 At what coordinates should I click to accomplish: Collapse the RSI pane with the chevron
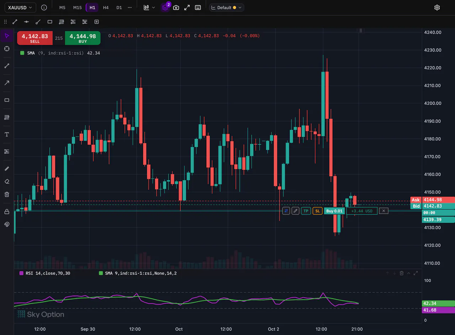point(409,273)
